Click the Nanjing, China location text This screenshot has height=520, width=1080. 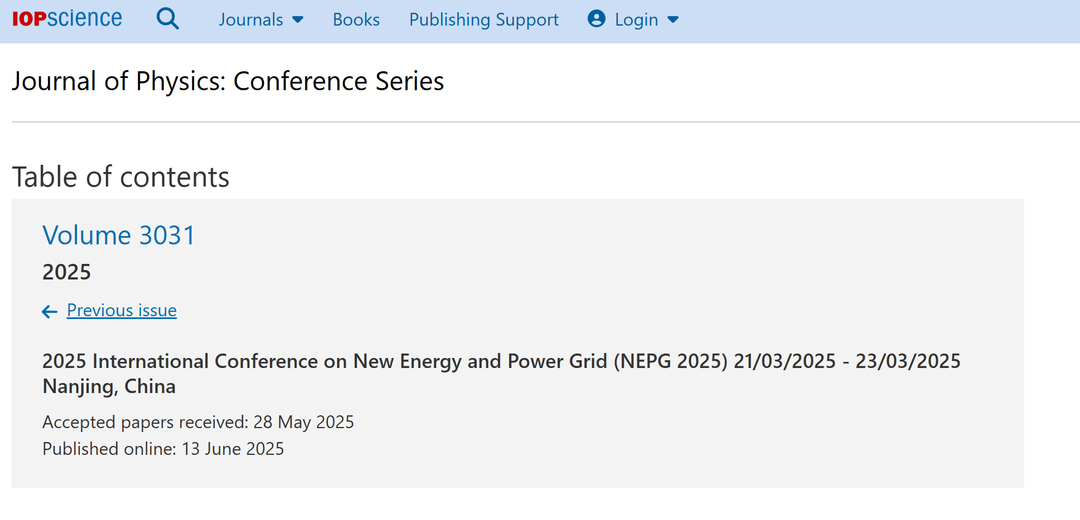[x=109, y=386]
